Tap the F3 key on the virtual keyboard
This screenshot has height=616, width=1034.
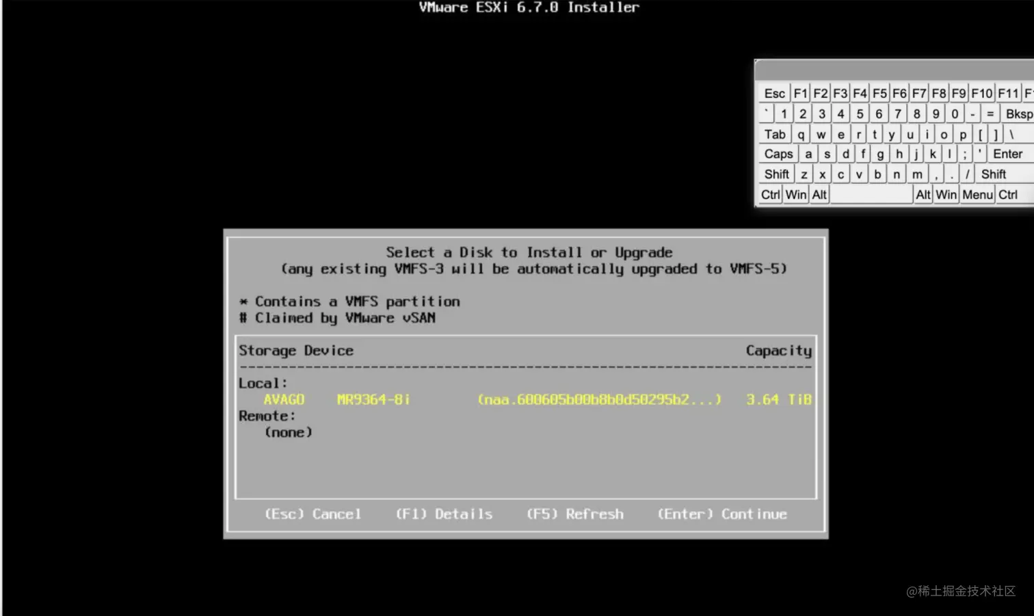[x=840, y=94]
